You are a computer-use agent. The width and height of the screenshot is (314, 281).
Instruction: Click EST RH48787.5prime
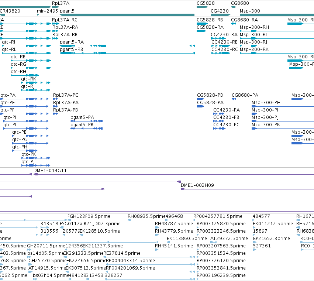point(174,224)
